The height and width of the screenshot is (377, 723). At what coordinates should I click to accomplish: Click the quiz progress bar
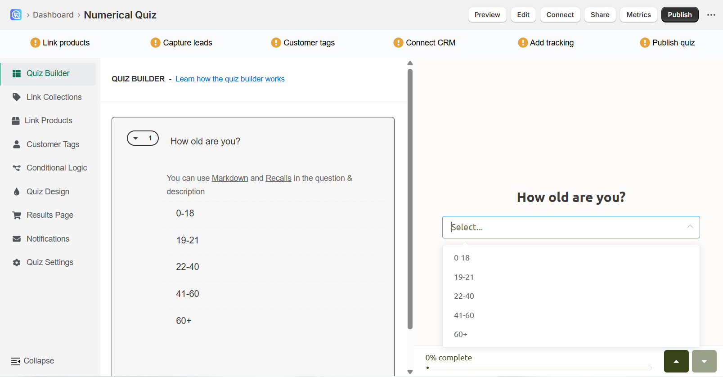click(539, 368)
